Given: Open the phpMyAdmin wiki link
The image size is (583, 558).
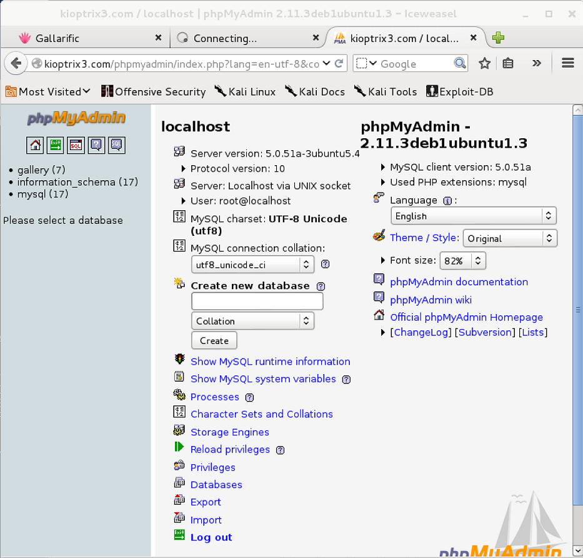Looking at the screenshot, I should pyautogui.click(x=431, y=300).
